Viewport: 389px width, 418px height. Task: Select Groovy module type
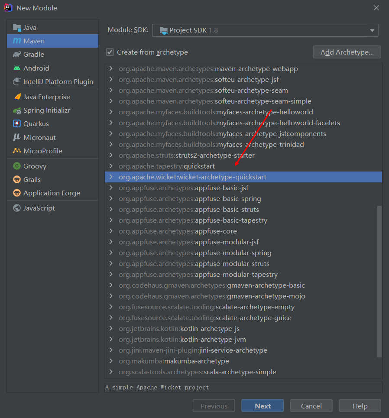tap(52, 166)
